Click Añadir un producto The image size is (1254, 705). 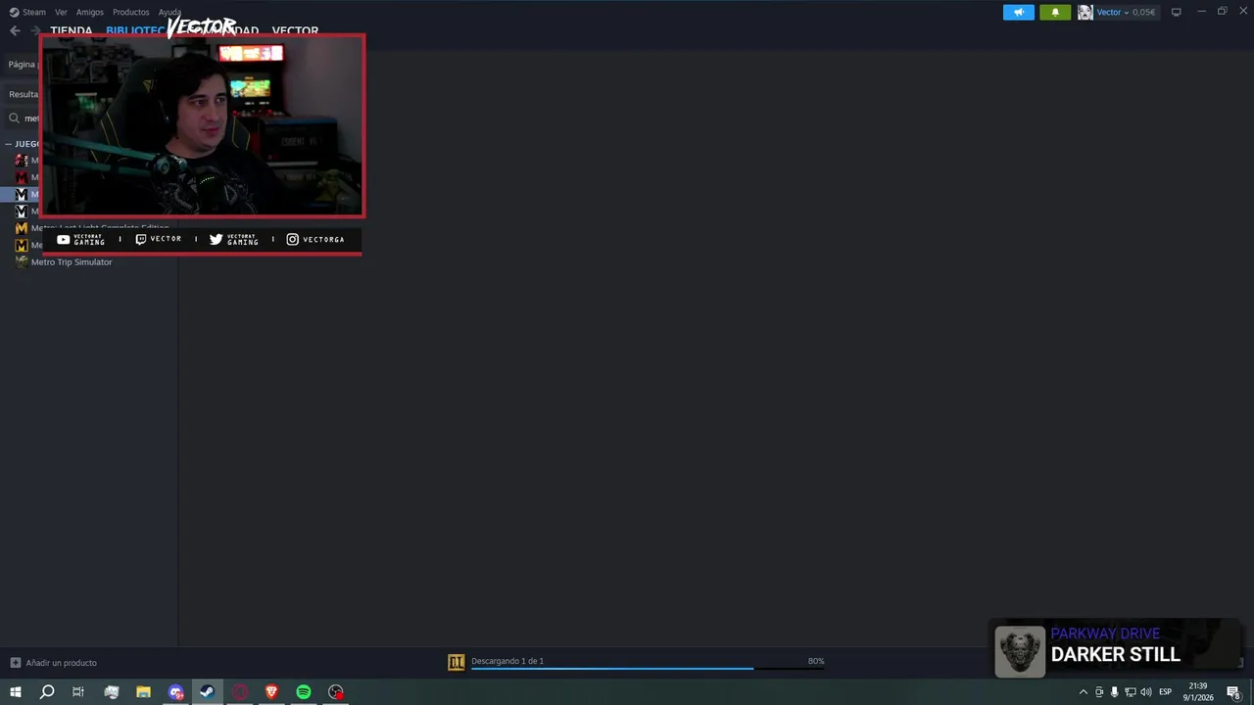coord(61,663)
